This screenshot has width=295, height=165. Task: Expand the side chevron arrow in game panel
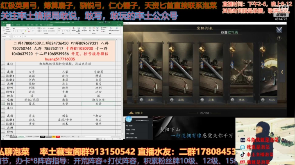pos(282,72)
